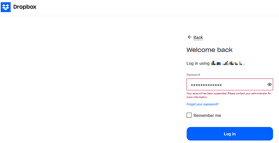
Task: Click the masked password dots
Action: click(x=206, y=85)
